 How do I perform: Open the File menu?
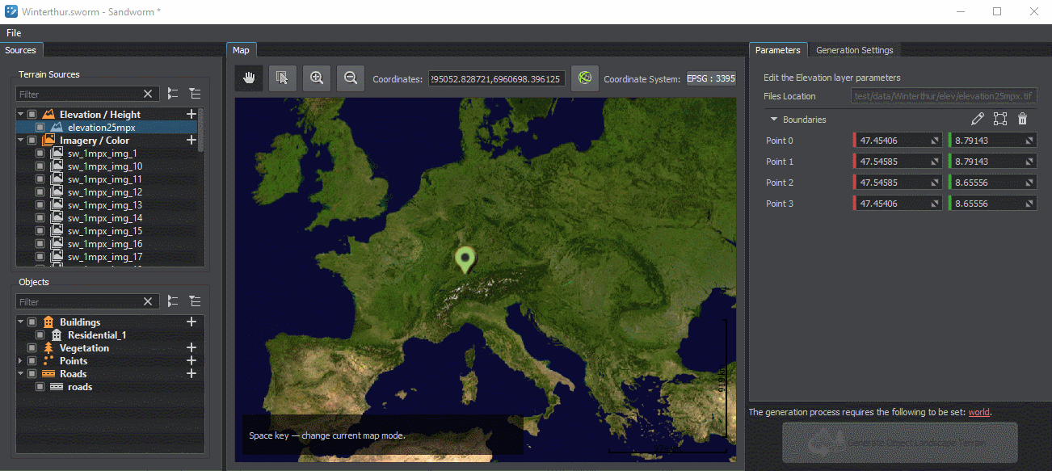14,33
